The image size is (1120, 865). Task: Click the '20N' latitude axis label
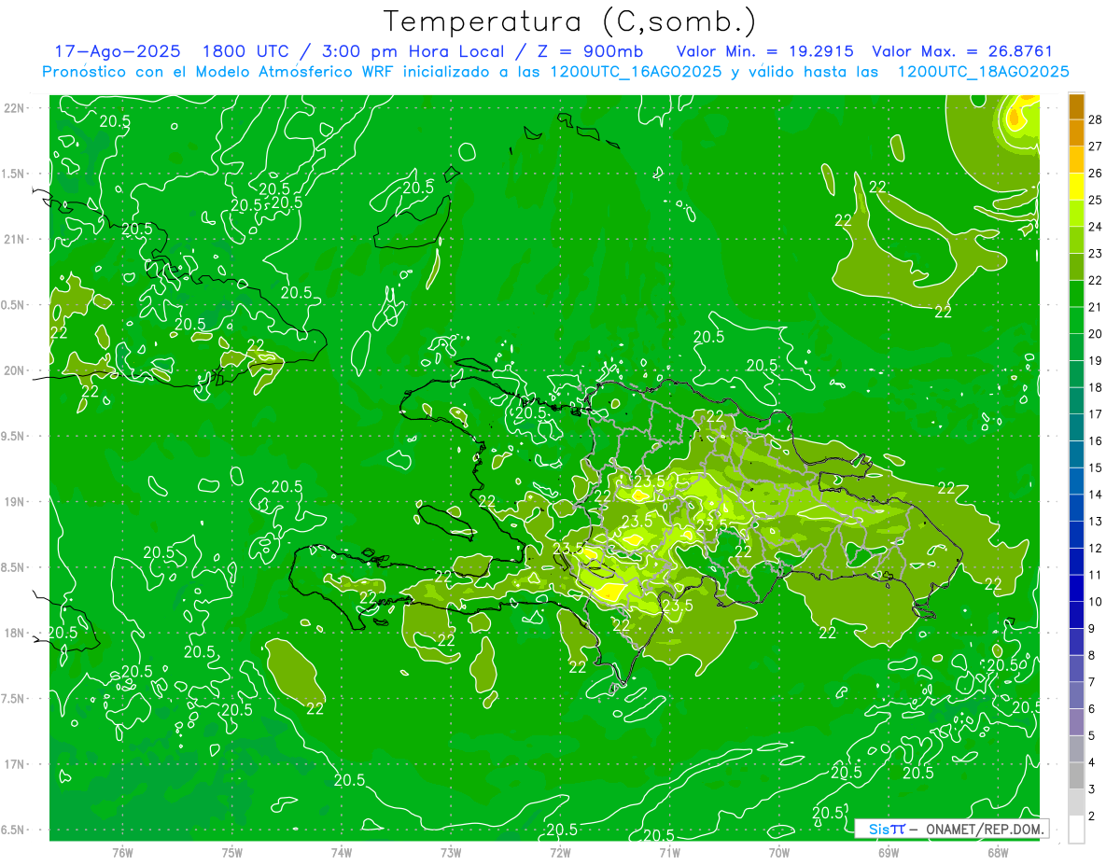click(14, 370)
